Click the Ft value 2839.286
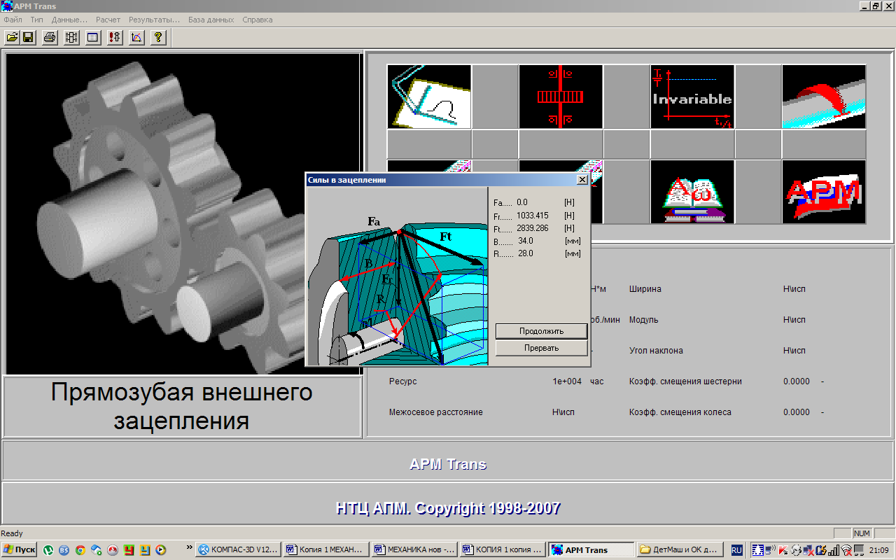This screenshot has height=560, width=896. 531,228
